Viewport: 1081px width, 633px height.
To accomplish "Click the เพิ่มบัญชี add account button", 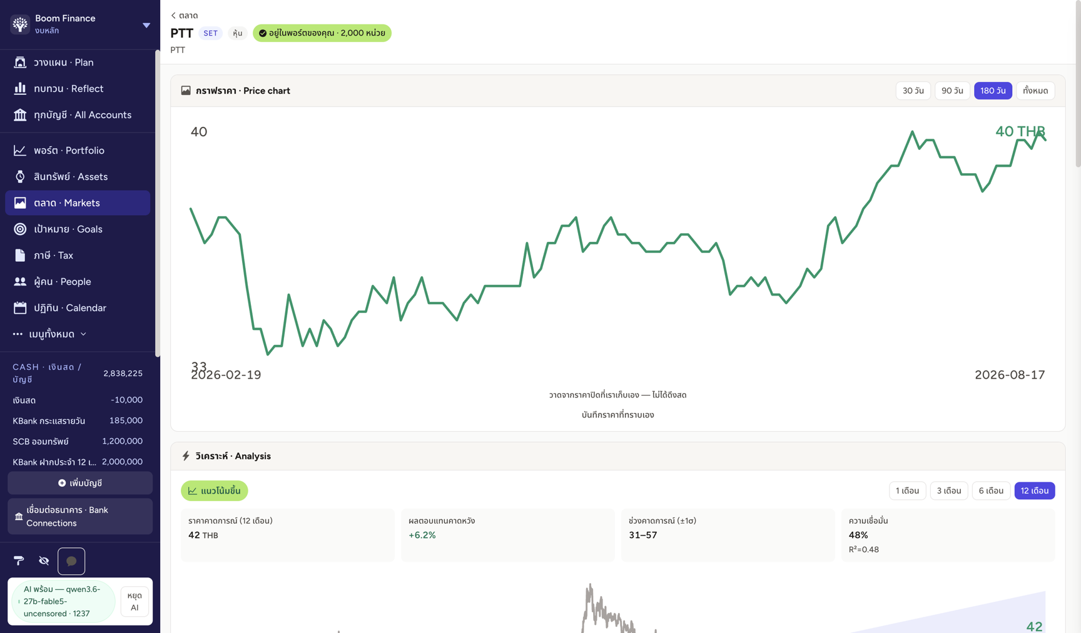I will [x=80, y=483].
